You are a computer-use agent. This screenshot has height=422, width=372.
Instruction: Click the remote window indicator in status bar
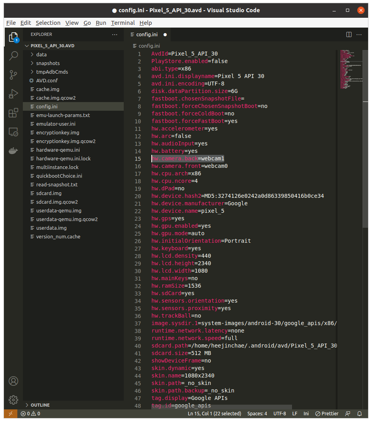11,414
